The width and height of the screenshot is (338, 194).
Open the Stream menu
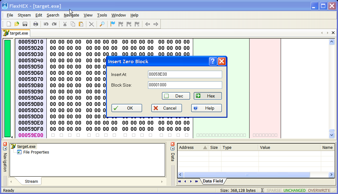24,15
